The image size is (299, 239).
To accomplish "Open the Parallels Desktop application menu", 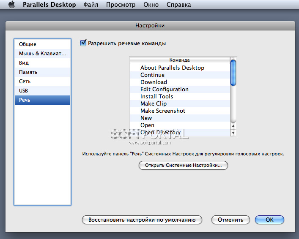I will tap(49, 5).
